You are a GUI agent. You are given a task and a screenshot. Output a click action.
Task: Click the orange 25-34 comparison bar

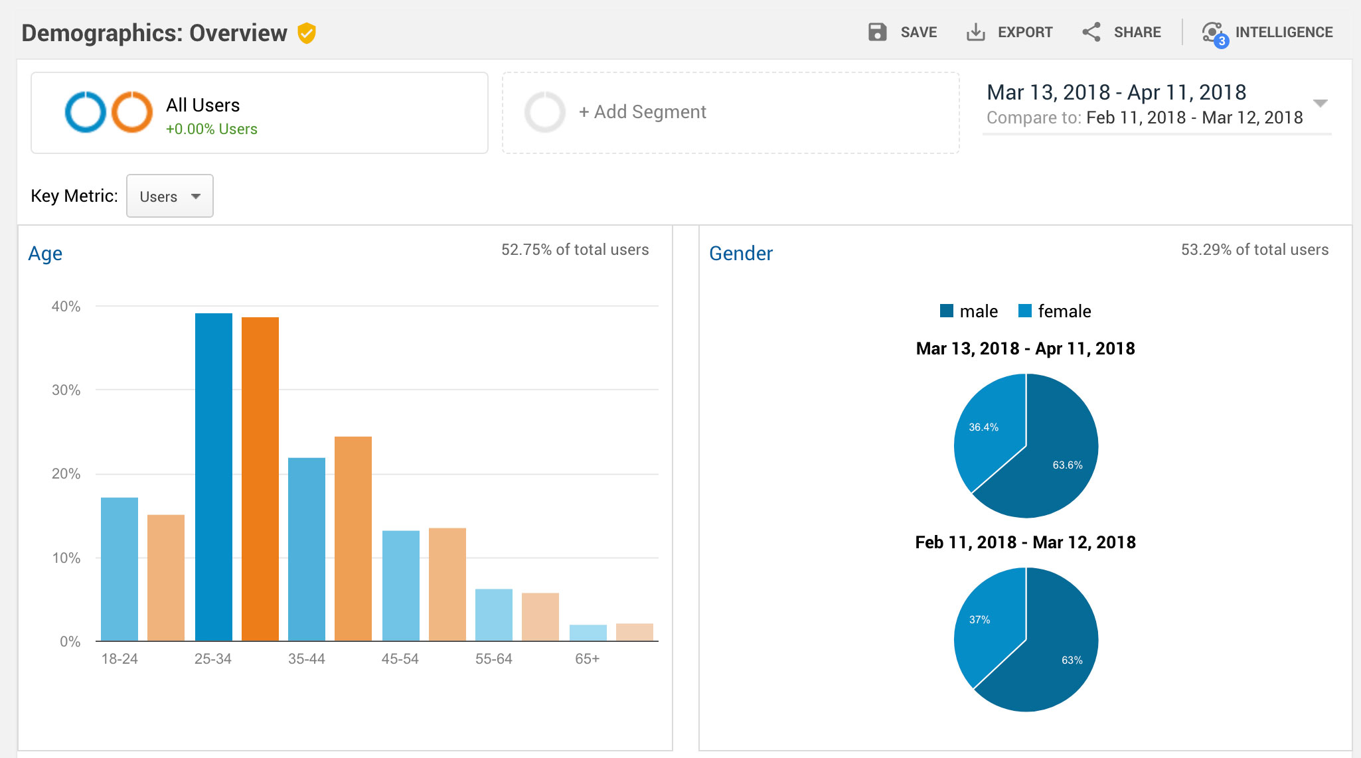coord(260,479)
